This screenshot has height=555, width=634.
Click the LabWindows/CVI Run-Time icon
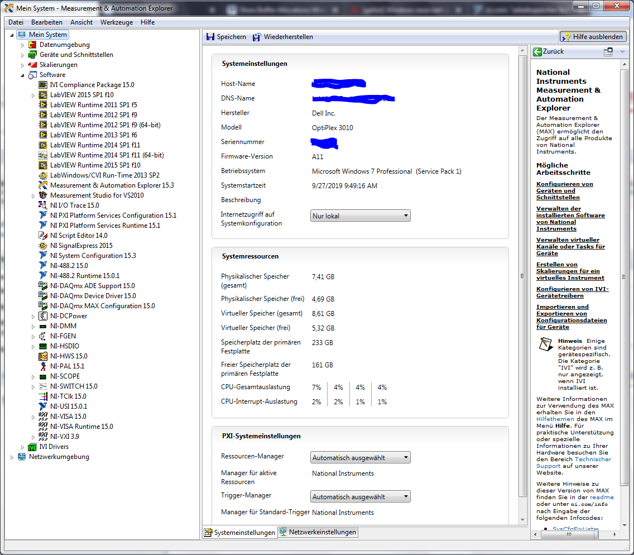(x=43, y=175)
